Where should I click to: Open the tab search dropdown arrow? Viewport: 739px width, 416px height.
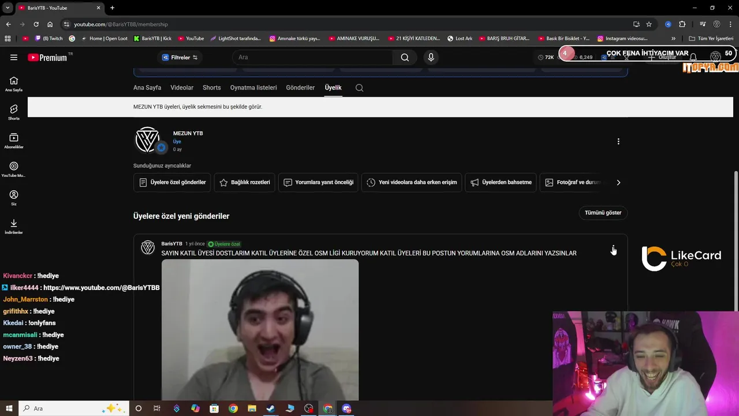click(8, 8)
